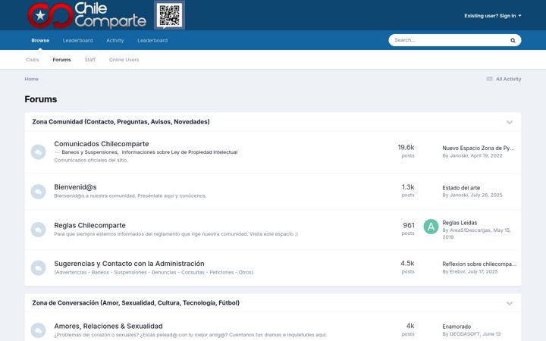Collapse the Zona Comunidad category
Viewport: 546px width, 341px height.
click(510, 122)
